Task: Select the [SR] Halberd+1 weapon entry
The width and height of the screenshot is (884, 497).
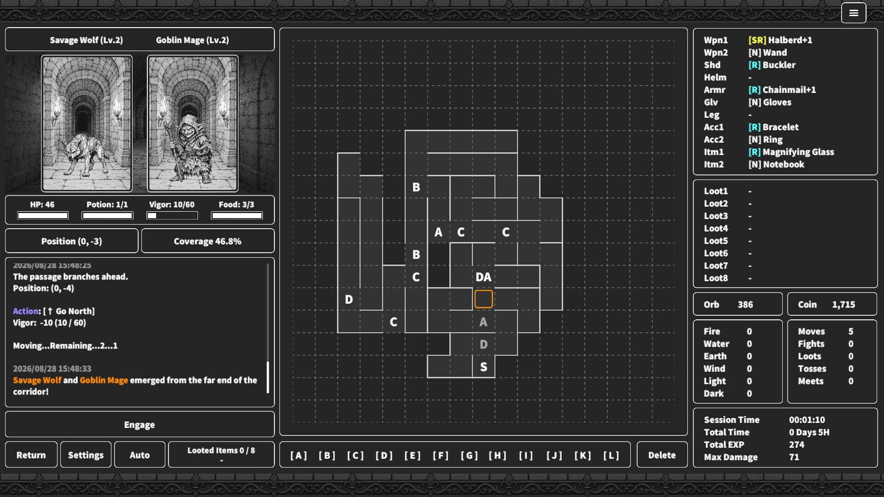Action: (780, 40)
